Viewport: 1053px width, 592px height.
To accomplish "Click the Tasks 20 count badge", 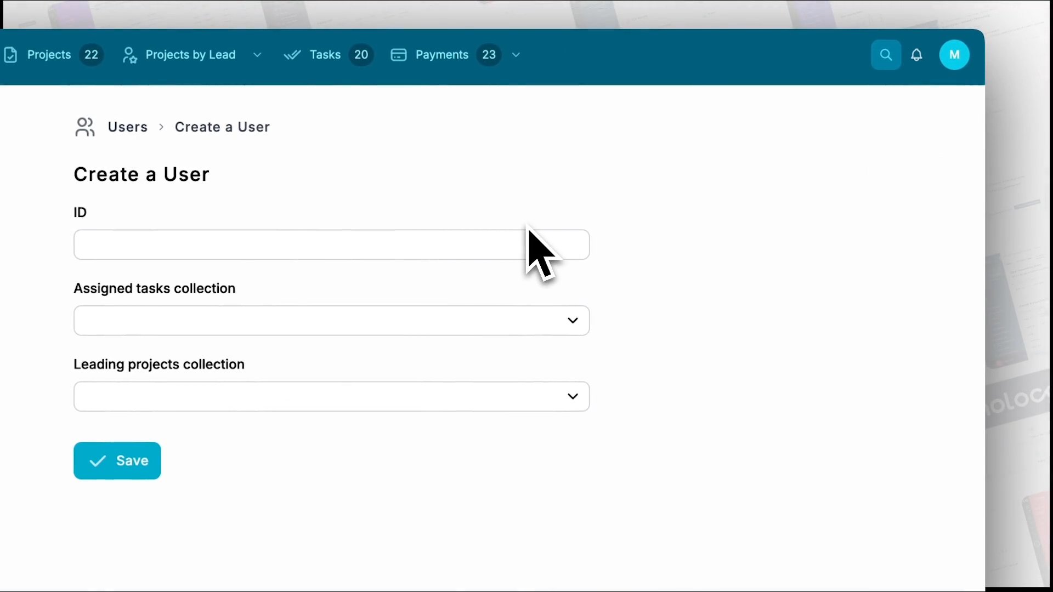I will [361, 55].
